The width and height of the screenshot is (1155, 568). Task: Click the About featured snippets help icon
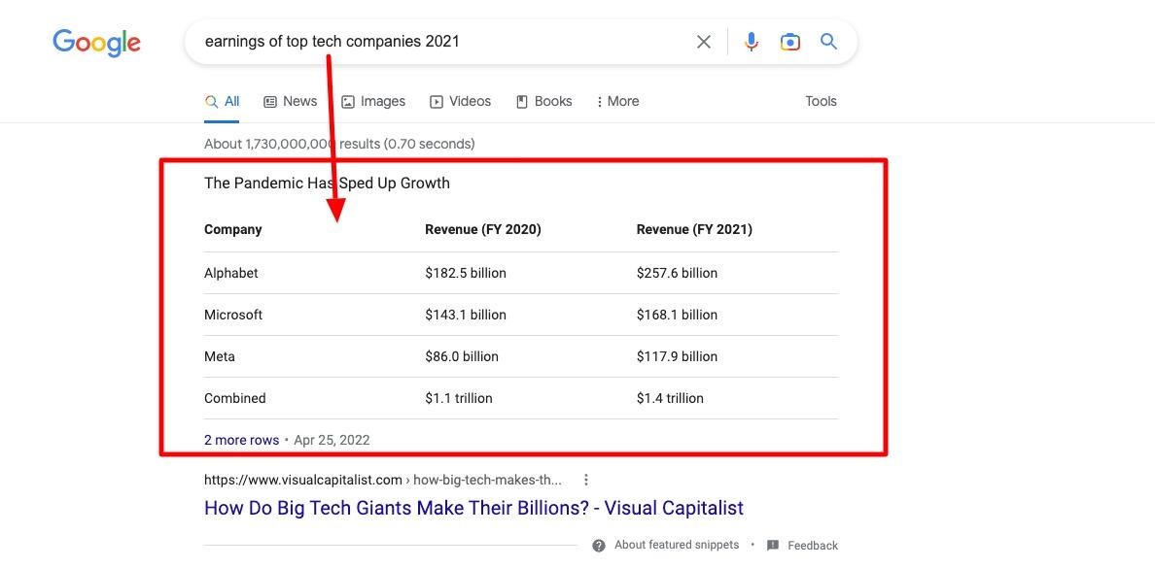(599, 546)
